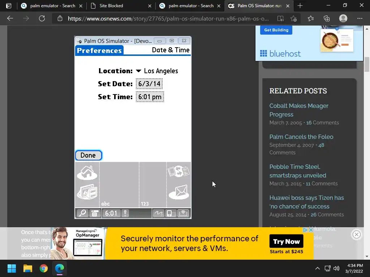The width and height of the screenshot is (370, 277).
Task: Tap the abc Graffiti writing area
Action: pos(119,184)
